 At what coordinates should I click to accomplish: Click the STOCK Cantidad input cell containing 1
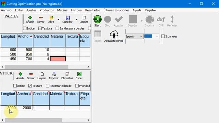pyautogui.click(x=41, y=108)
